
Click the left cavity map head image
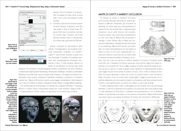click(x=114, y=111)
